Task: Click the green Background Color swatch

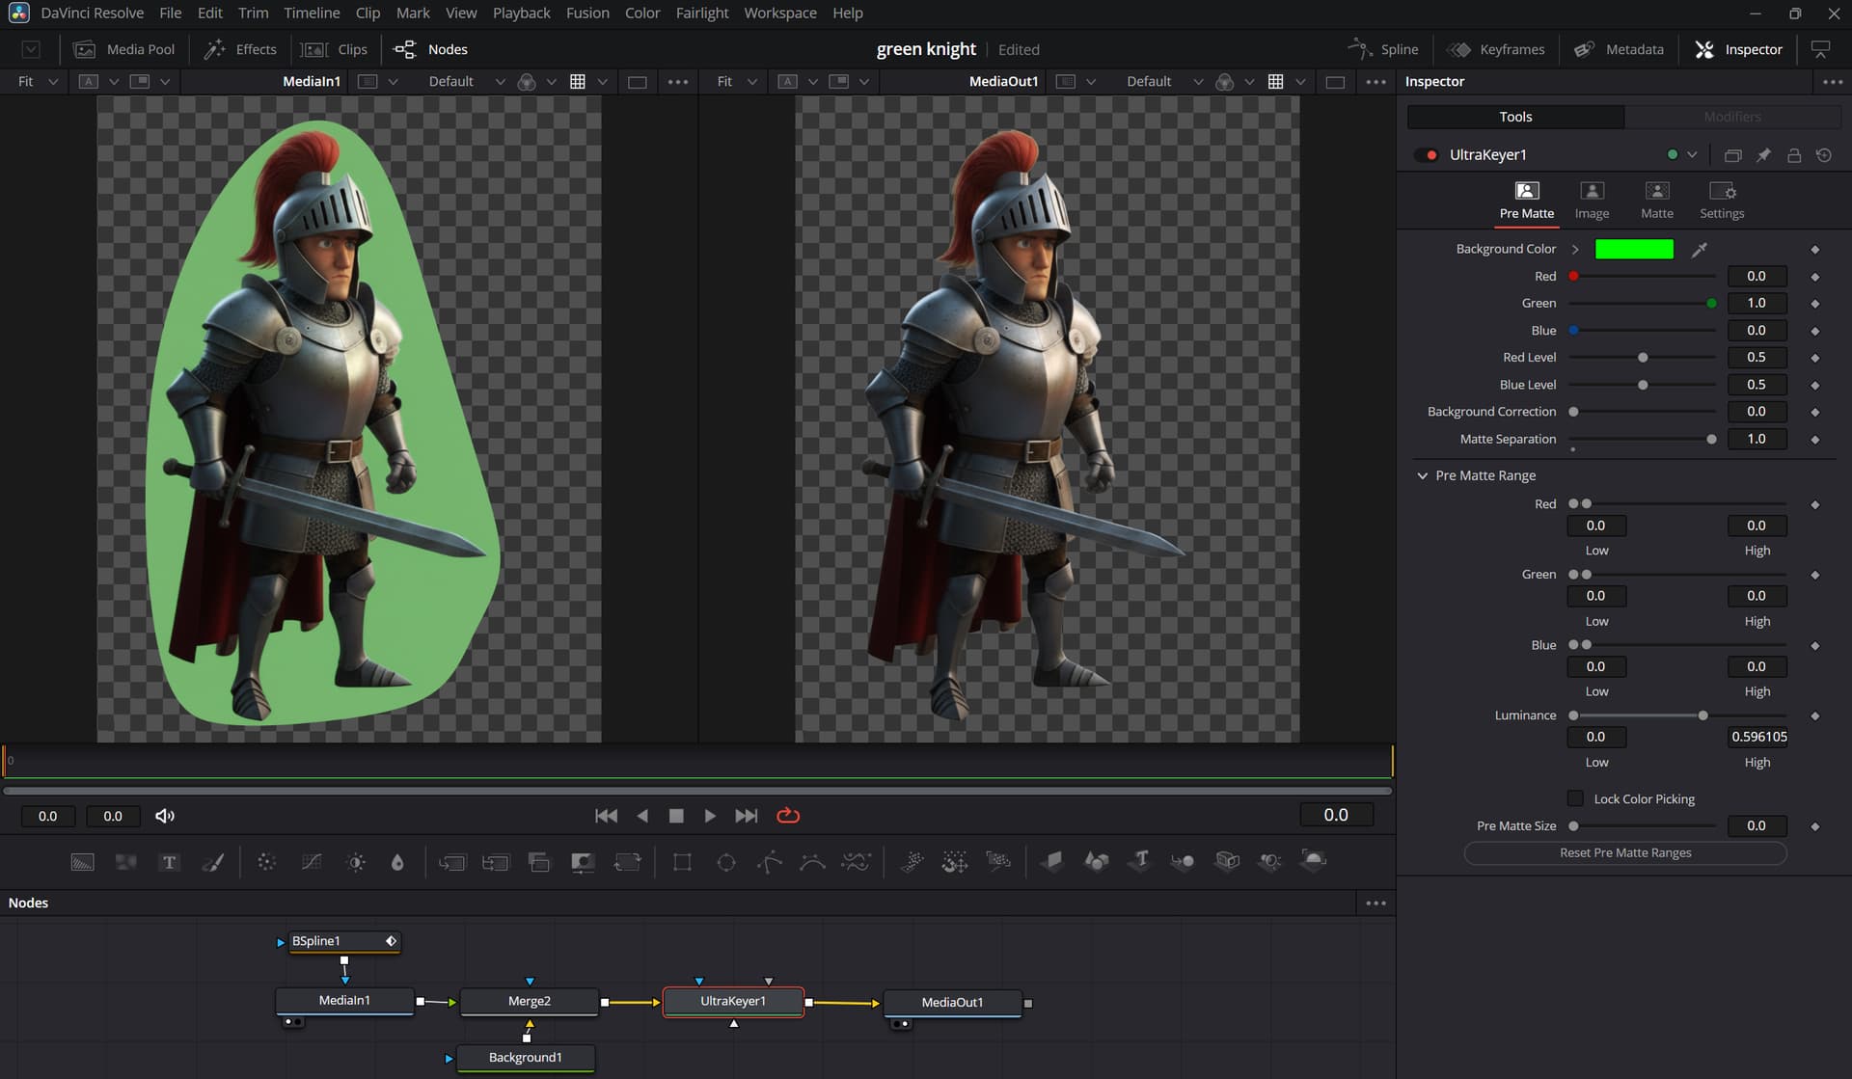Action: pyautogui.click(x=1634, y=250)
